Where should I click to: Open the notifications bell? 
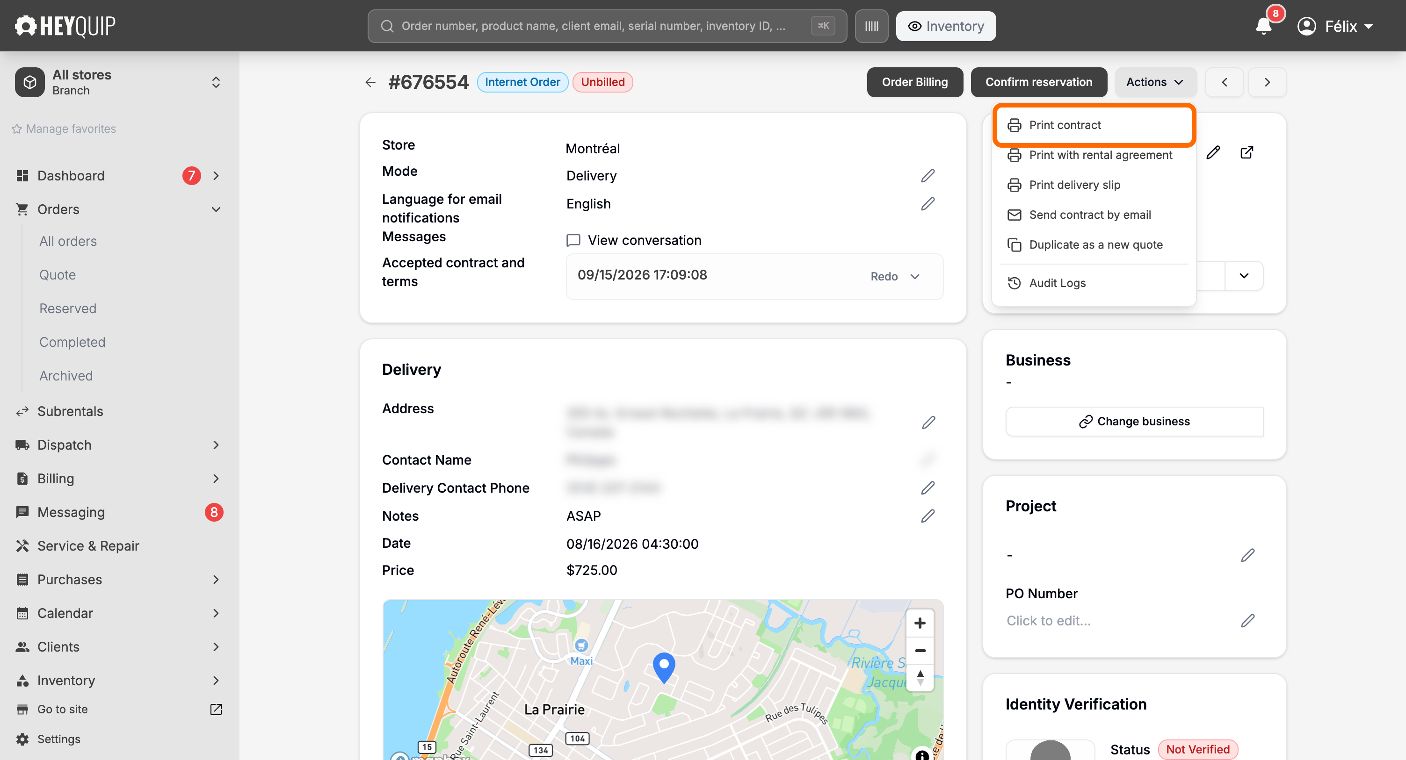(x=1263, y=26)
